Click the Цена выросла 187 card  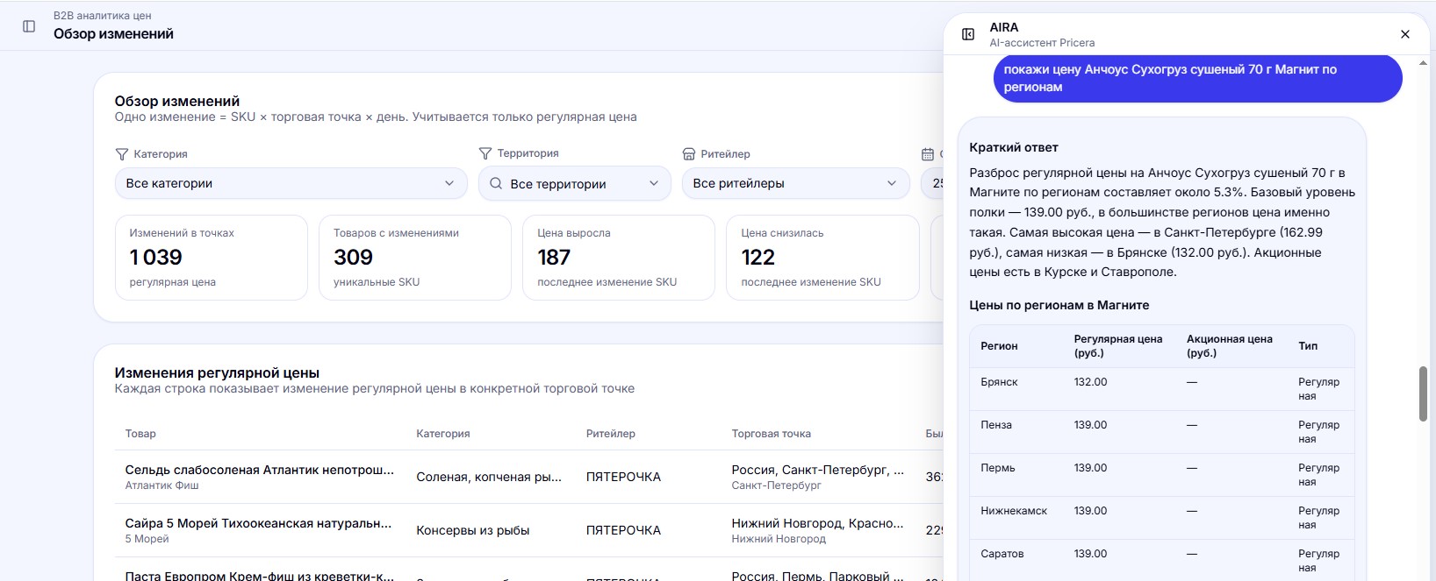click(619, 258)
